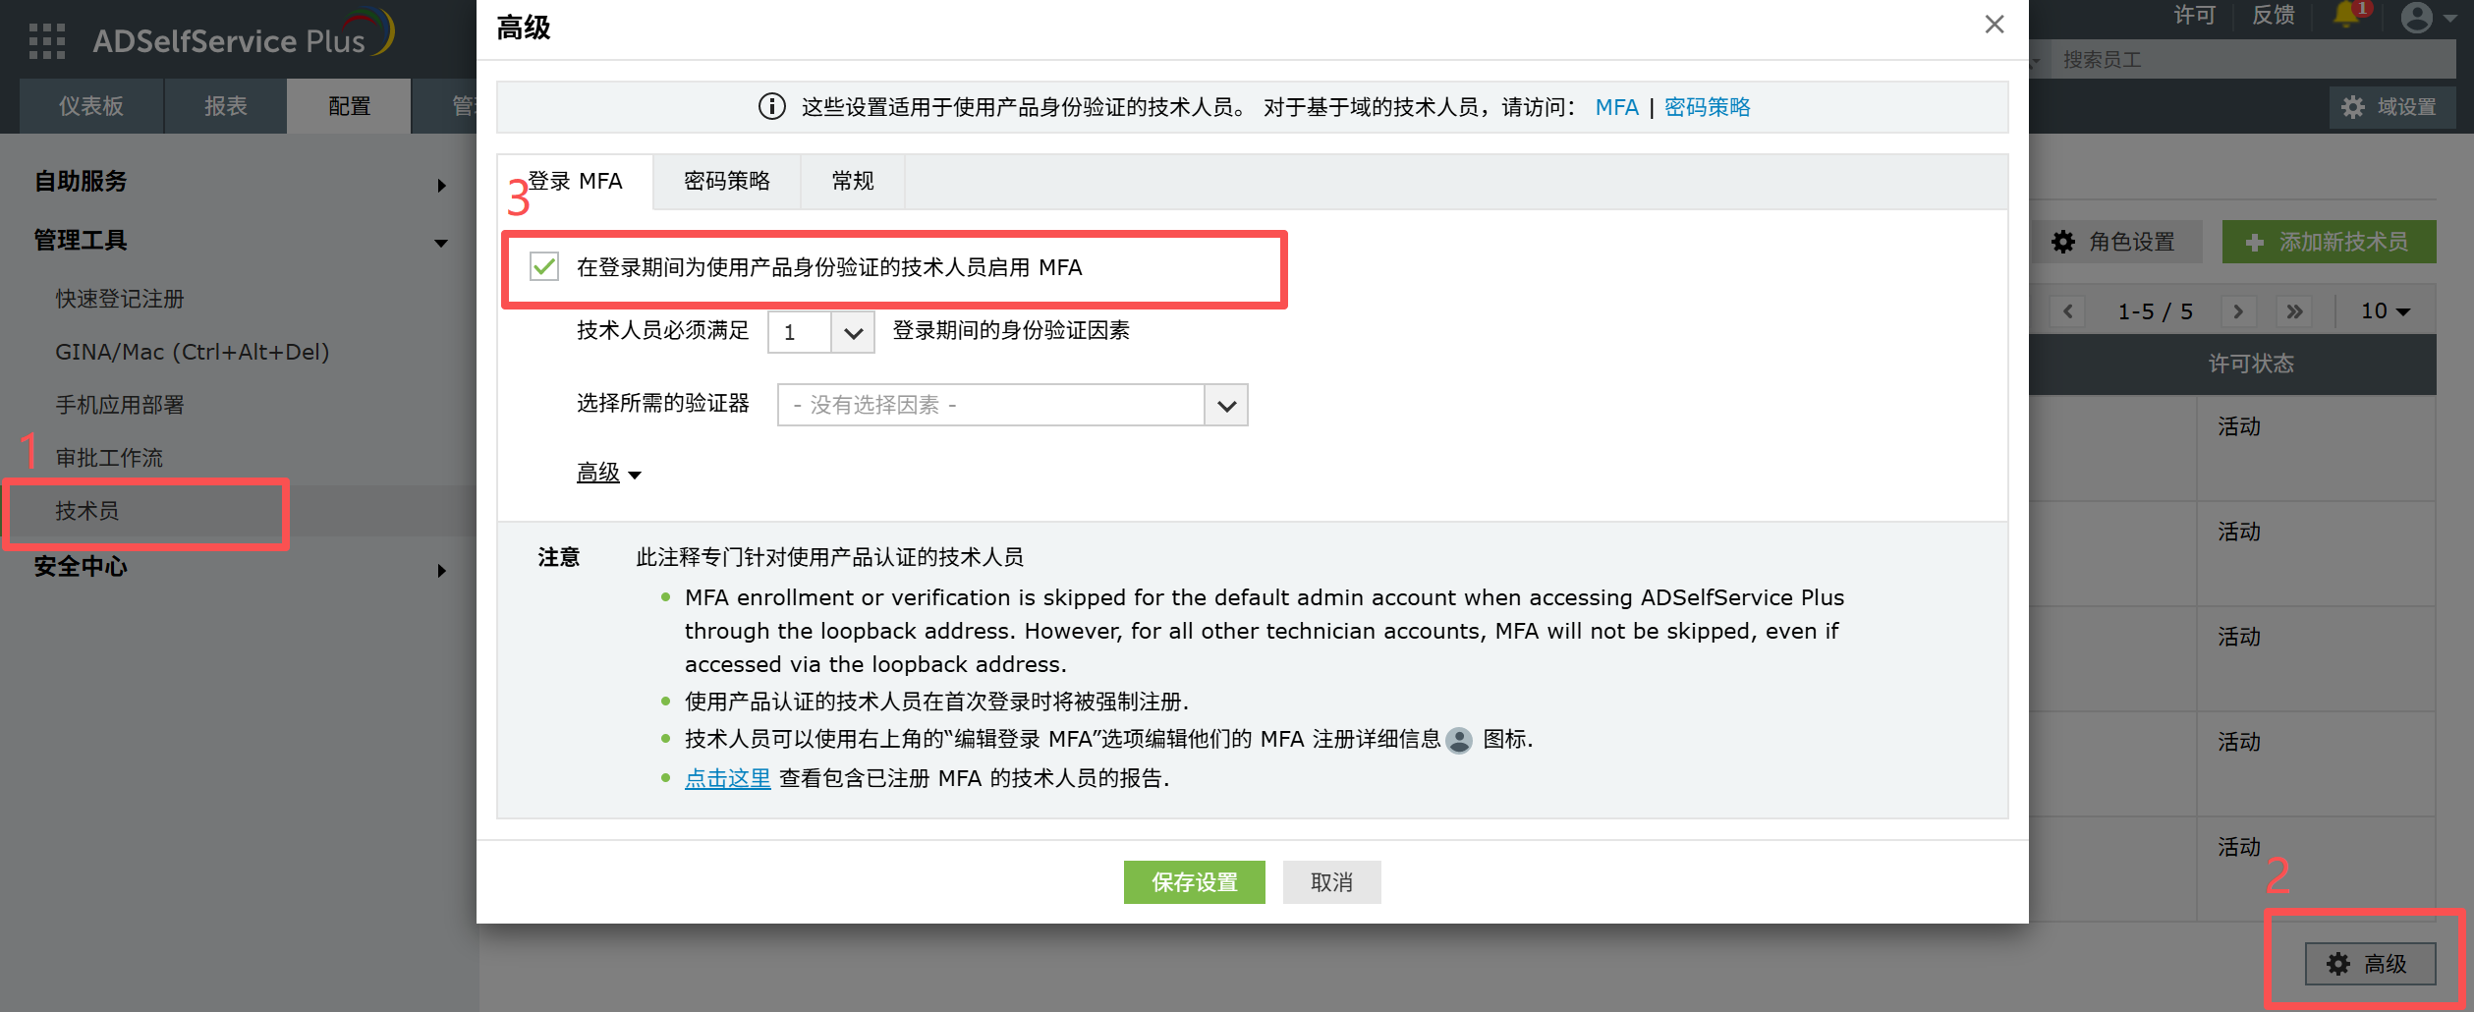
Task: Open the user profile avatar menu
Action: (2417, 18)
